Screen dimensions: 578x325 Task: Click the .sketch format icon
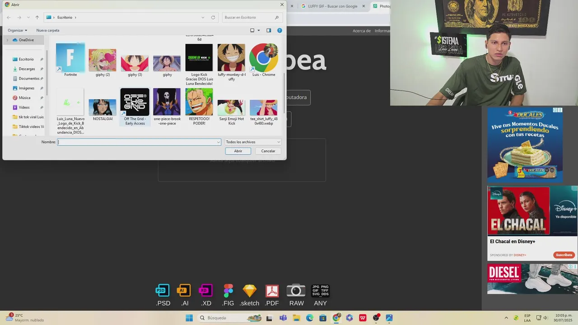[x=249, y=295]
